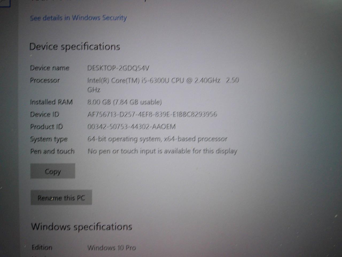Click the Installed RAM label
This screenshot has width=342, height=257.
[51, 102]
